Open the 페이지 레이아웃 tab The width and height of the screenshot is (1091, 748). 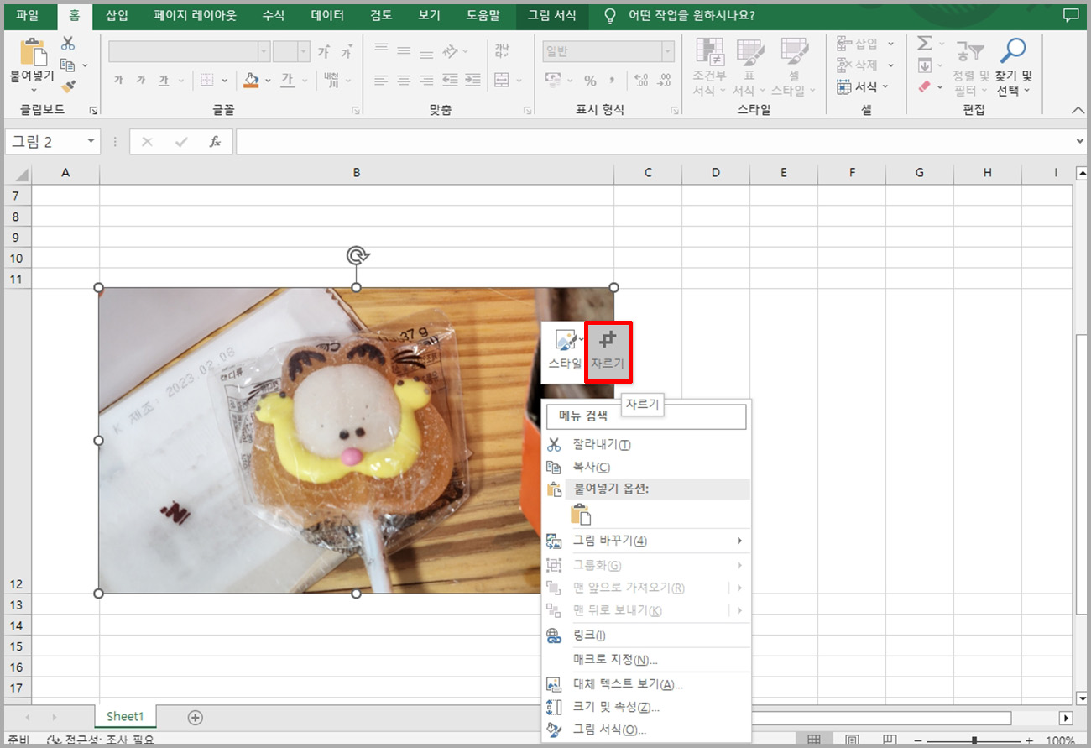pyautogui.click(x=195, y=15)
